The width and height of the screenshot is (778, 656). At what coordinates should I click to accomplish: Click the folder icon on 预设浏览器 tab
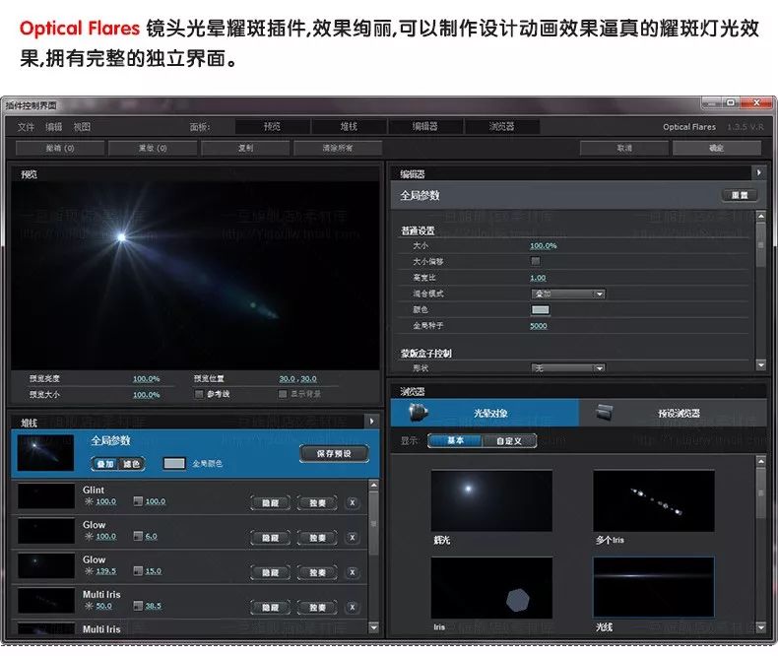tap(606, 412)
